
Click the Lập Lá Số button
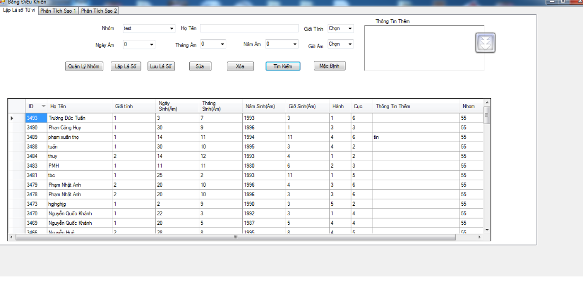tap(126, 66)
